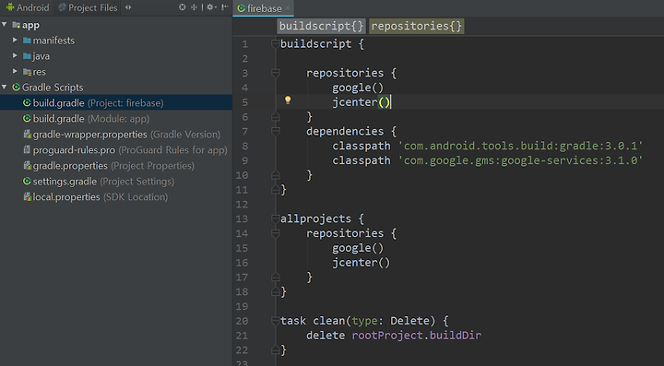Viewport: 664px width, 366px height.
Task: Select the java folder
Action: [x=41, y=56]
